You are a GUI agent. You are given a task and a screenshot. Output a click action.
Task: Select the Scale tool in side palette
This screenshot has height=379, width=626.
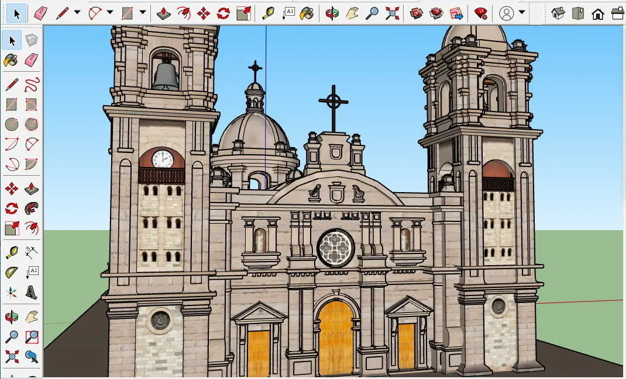point(12,228)
